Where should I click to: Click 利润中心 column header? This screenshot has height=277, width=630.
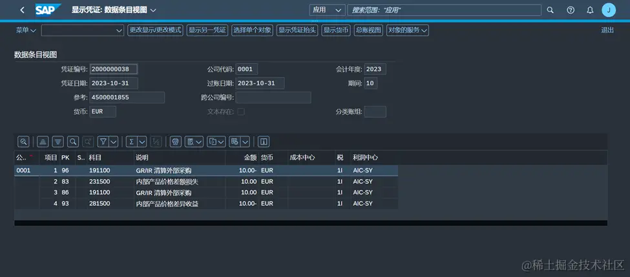pos(374,158)
